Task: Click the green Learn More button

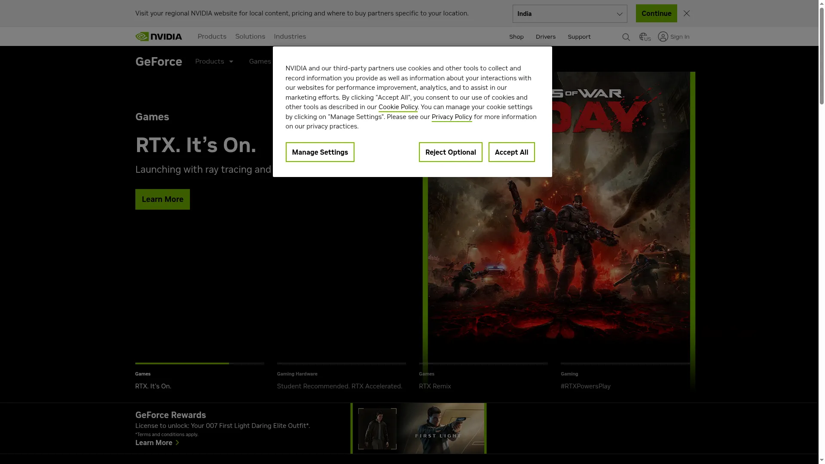Action: [162, 199]
